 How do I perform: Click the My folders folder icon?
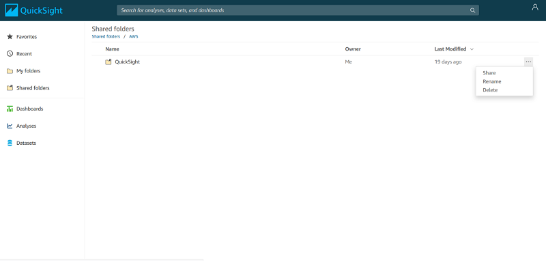pyautogui.click(x=10, y=71)
